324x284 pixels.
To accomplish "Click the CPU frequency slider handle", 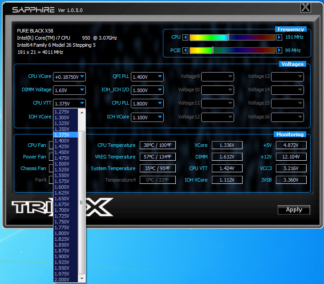I will click(x=228, y=37).
